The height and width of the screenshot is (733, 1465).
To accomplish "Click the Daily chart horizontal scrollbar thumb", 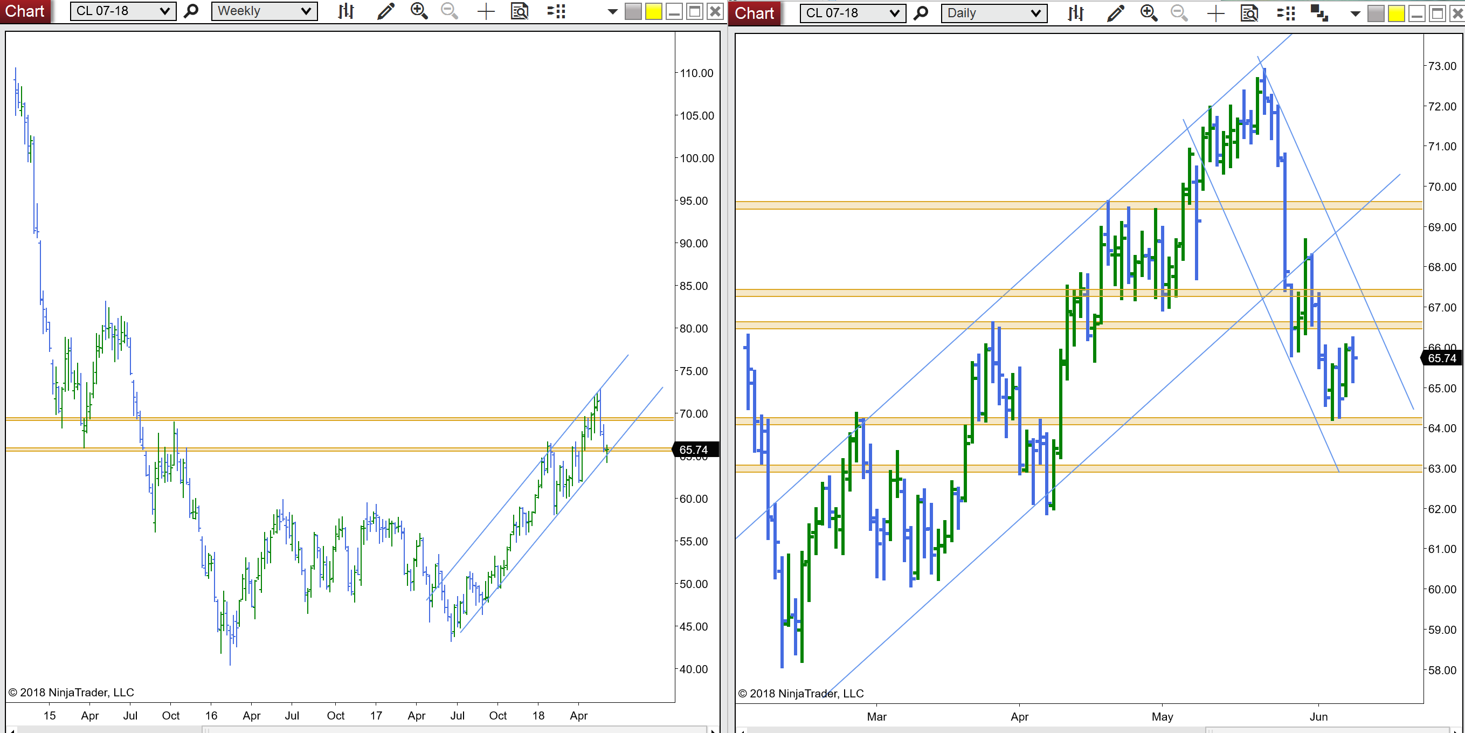I will pyautogui.click(x=1328, y=730).
